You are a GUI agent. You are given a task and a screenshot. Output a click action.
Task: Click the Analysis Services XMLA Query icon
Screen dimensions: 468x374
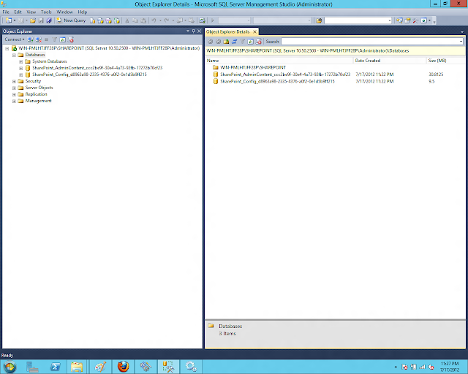(117, 20)
